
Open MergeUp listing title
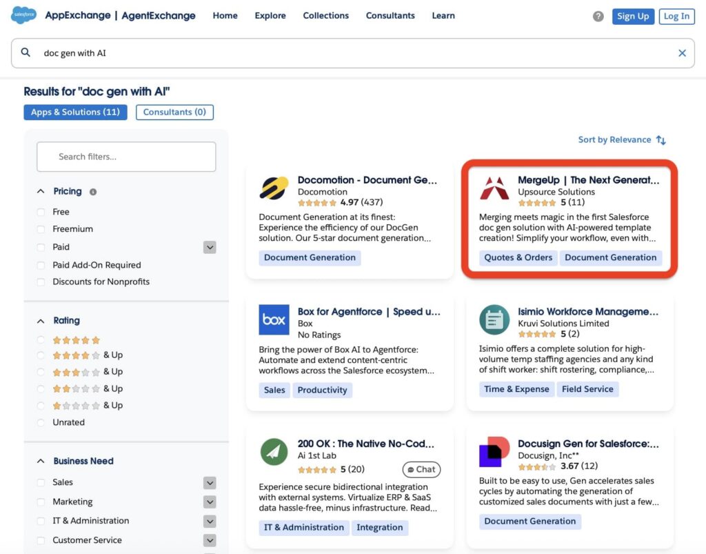pos(589,180)
